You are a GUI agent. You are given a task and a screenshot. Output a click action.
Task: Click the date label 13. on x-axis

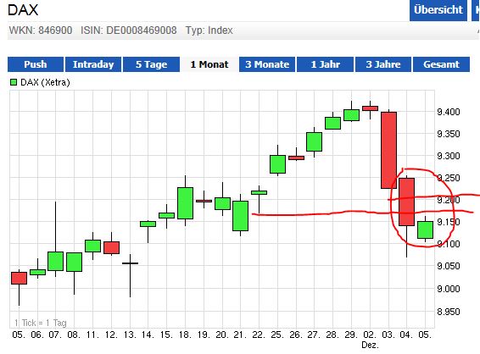click(x=130, y=335)
